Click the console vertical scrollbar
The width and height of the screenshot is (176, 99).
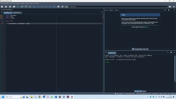(175, 69)
